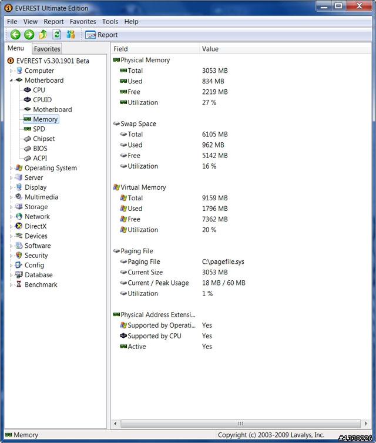Switch to the Favorites tab in the sidebar
Screen dimensions: 376x443
tap(47, 49)
